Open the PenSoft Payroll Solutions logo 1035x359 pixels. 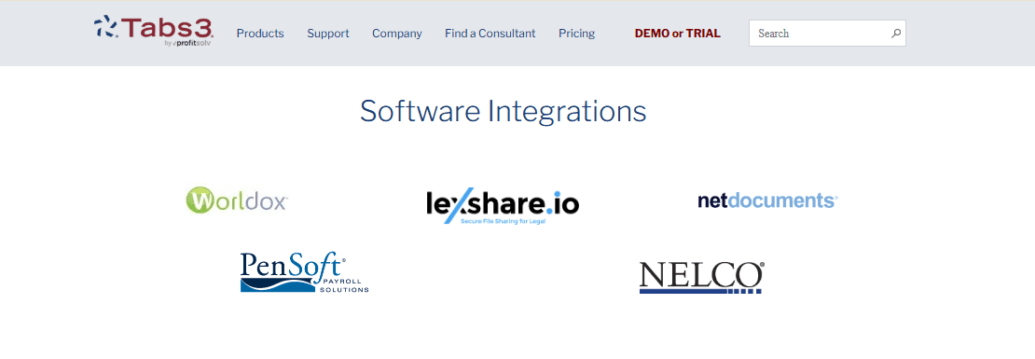(x=304, y=272)
